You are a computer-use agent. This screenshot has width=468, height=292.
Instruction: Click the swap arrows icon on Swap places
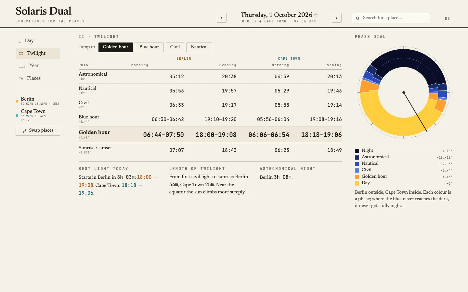coord(24,131)
